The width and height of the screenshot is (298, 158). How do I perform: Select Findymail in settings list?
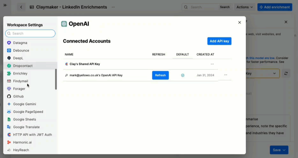tap(30, 81)
